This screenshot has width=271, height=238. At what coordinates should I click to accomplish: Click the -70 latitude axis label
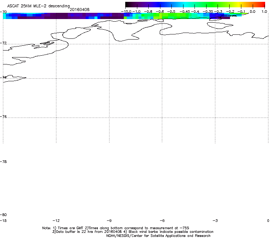tap(3, 12)
